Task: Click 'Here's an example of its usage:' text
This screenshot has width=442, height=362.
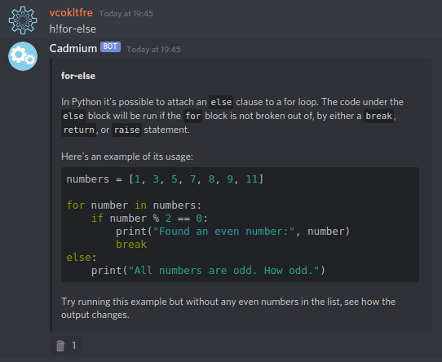Action: [127, 157]
